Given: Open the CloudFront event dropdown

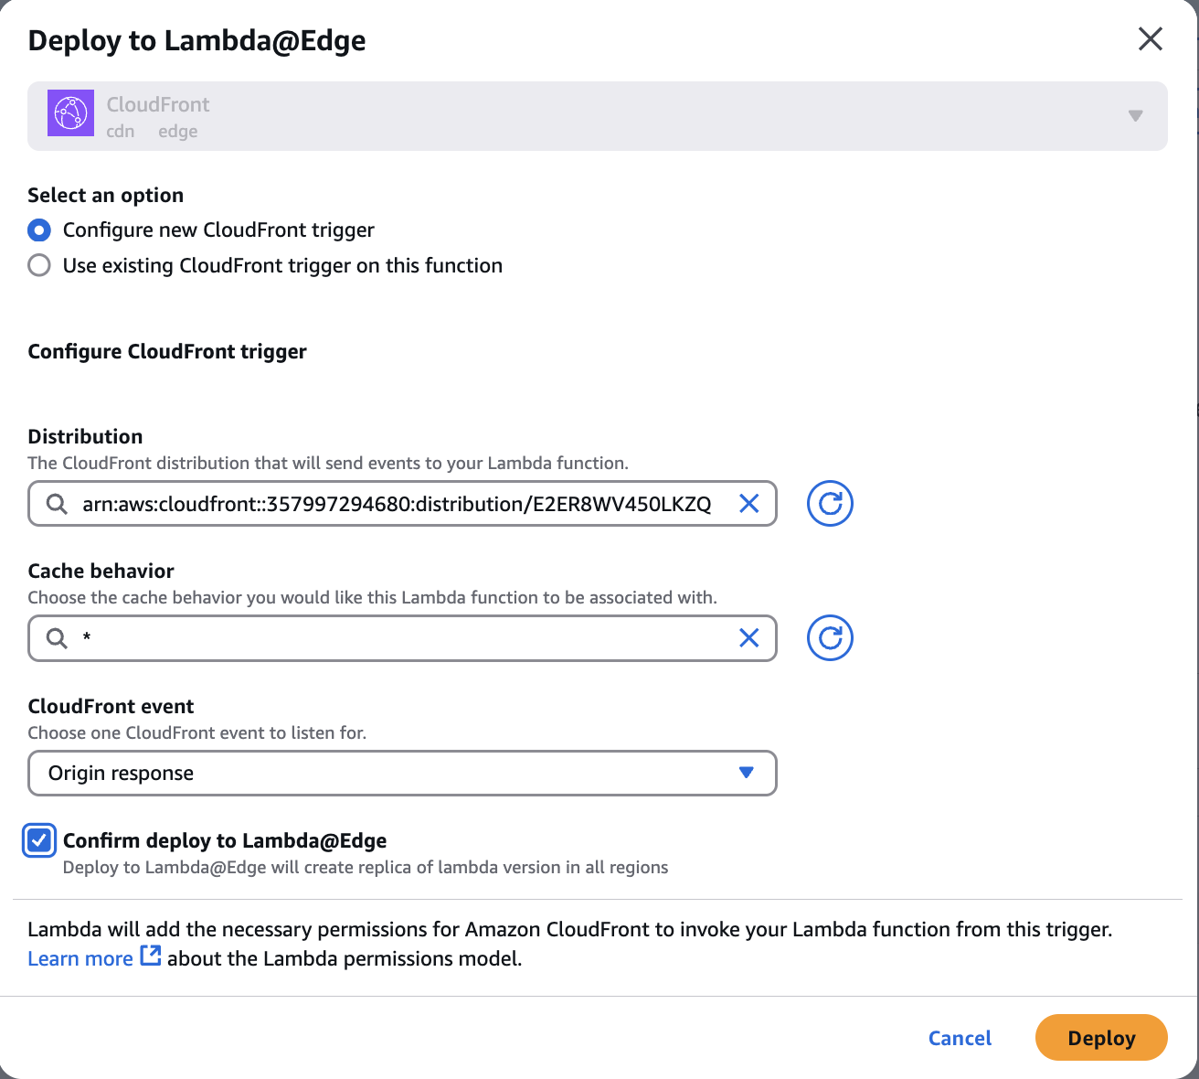Looking at the screenshot, I should (x=402, y=774).
